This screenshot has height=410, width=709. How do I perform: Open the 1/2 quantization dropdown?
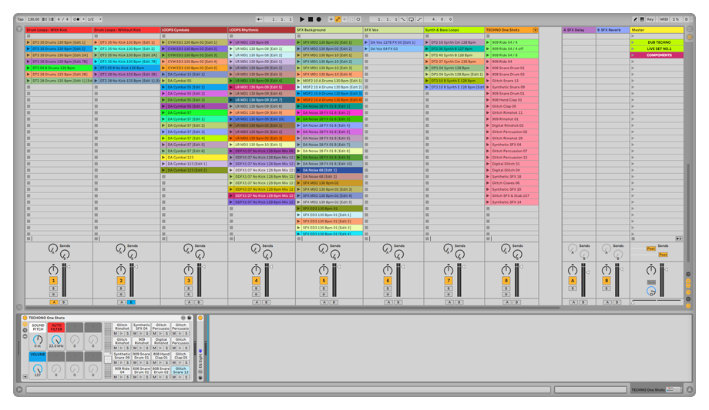94,19
